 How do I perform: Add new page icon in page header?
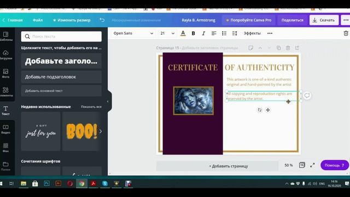297,48
